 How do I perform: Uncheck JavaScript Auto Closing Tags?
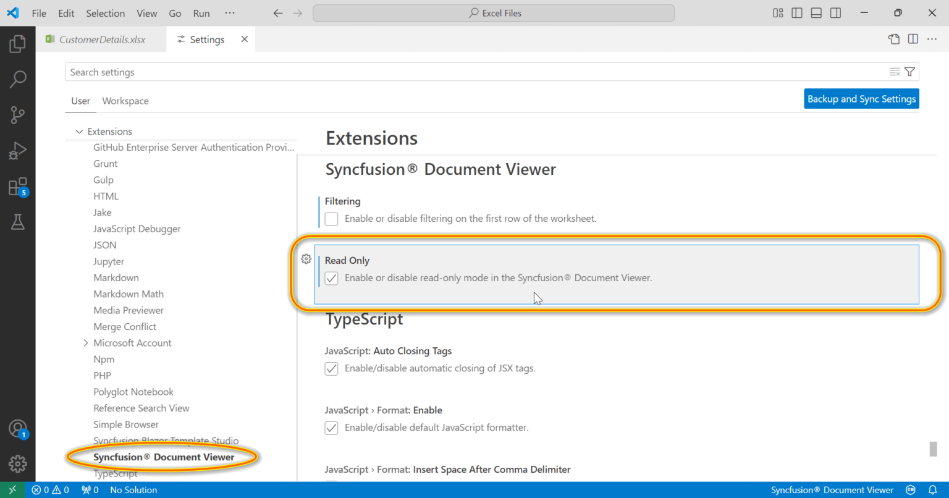tap(331, 368)
